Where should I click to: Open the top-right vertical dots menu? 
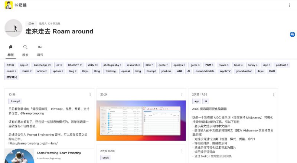[x=289, y=5]
